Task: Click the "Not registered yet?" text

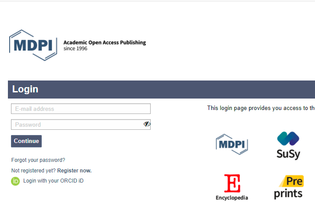Action: click(x=33, y=171)
